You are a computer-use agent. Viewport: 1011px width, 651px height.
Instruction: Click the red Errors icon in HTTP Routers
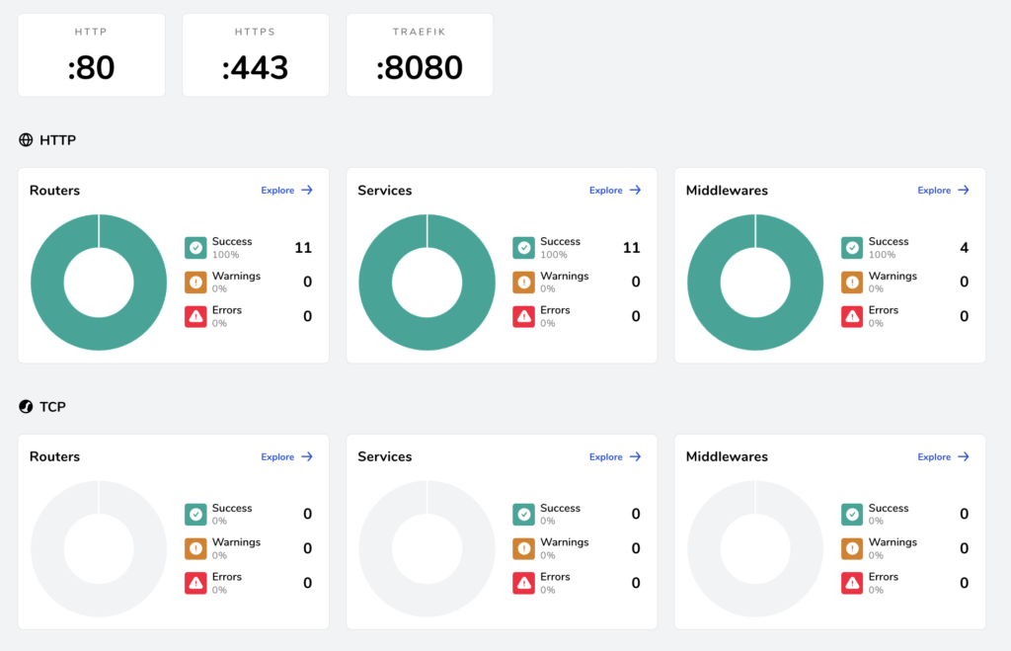coord(195,317)
